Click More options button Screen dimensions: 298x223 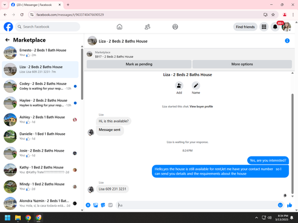tap(242, 64)
